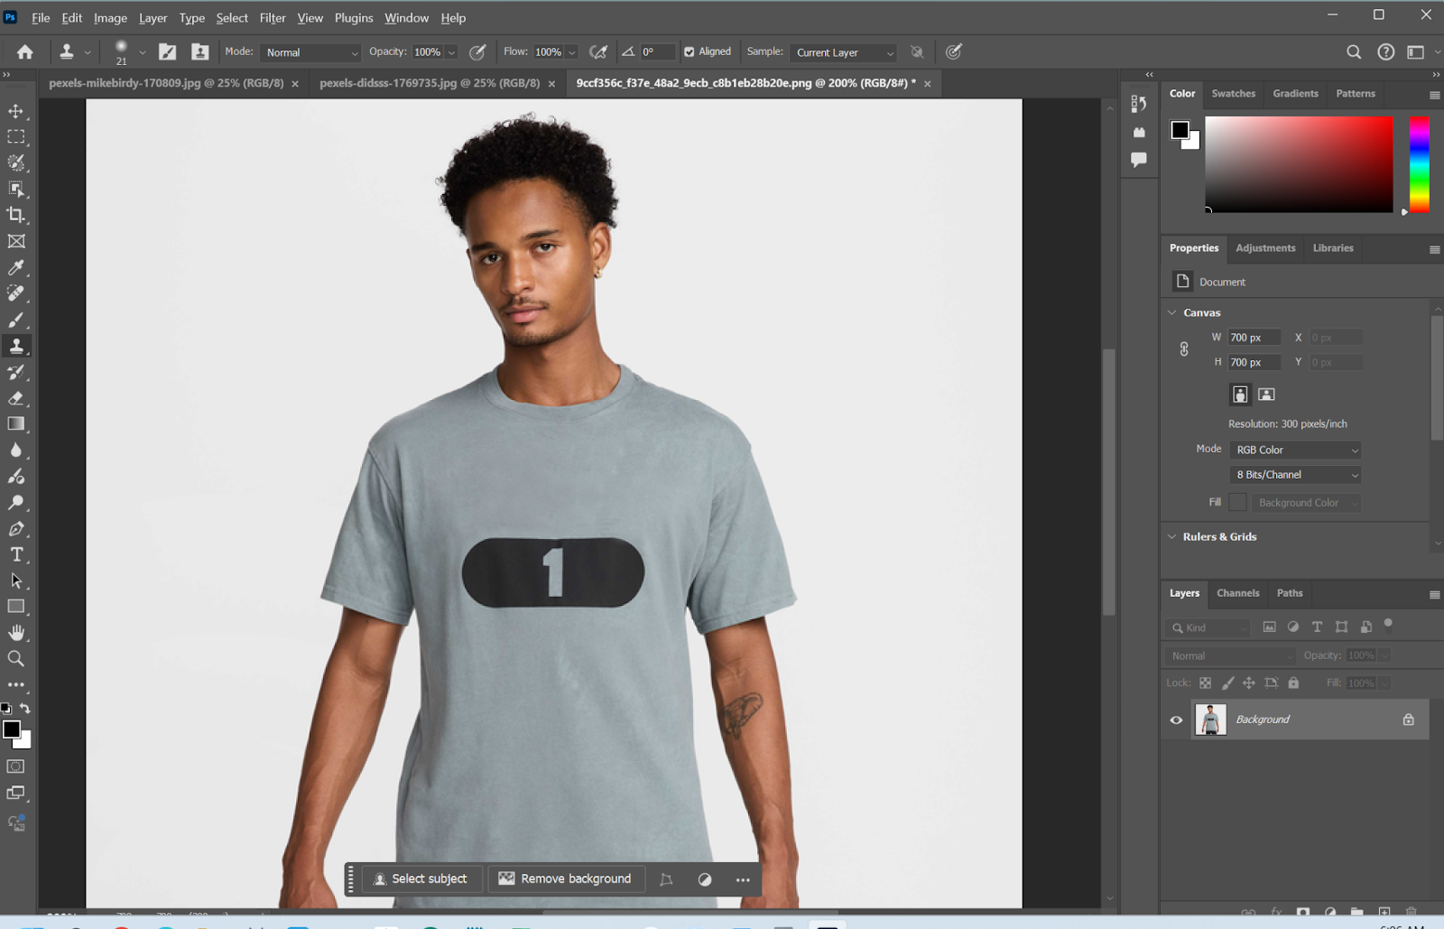Screen dimensions: 1444x929
Task: Switch to the Adjustments tab
Action: pyautogui.click(x=1265, y=248)
